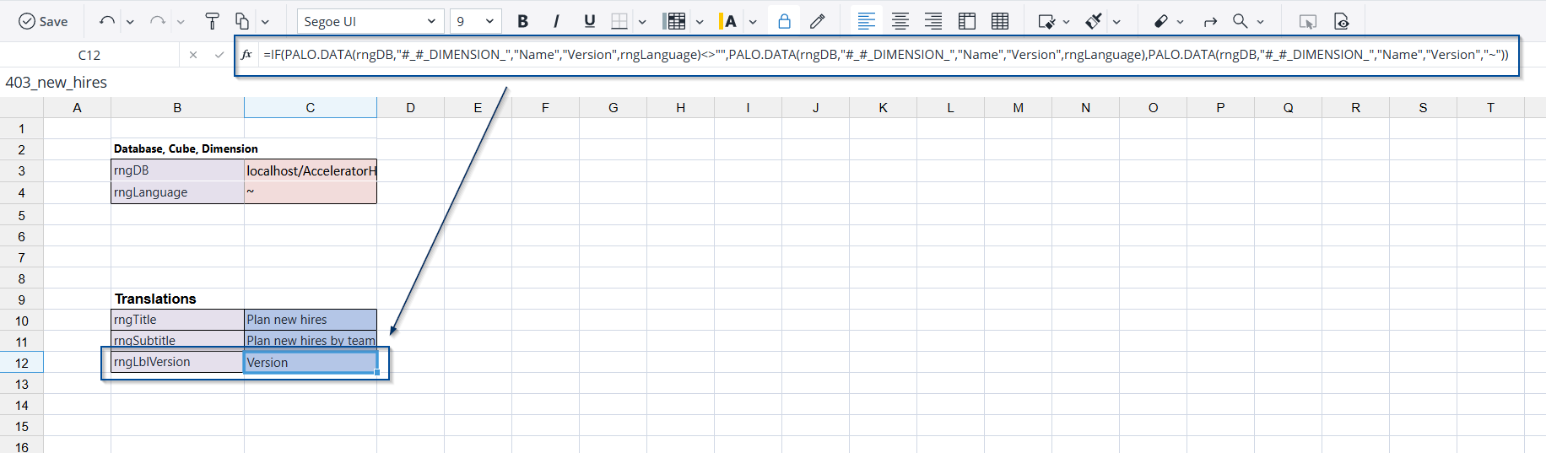This screenshot has width=1546, height=453.
Task: Click the eraser clear icon
Action: pos(1161,21)
